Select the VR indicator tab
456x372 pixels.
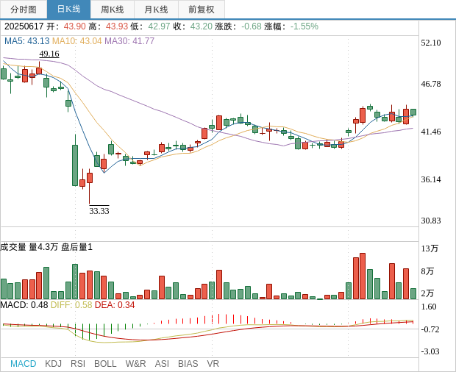[213, 364]
